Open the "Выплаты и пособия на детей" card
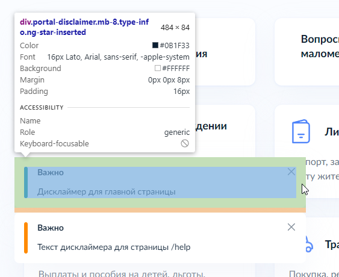 click(140, 270)
